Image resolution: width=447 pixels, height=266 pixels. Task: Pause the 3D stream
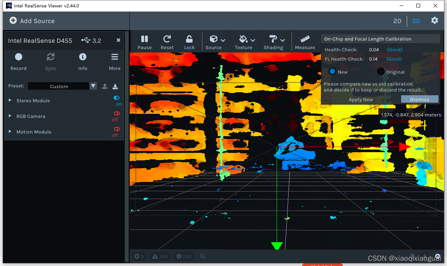pos(145,42)
